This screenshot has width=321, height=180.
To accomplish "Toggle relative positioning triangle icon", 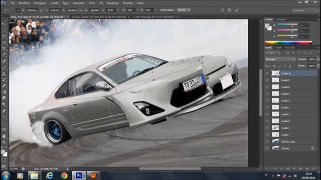I will tap(41, 10).
